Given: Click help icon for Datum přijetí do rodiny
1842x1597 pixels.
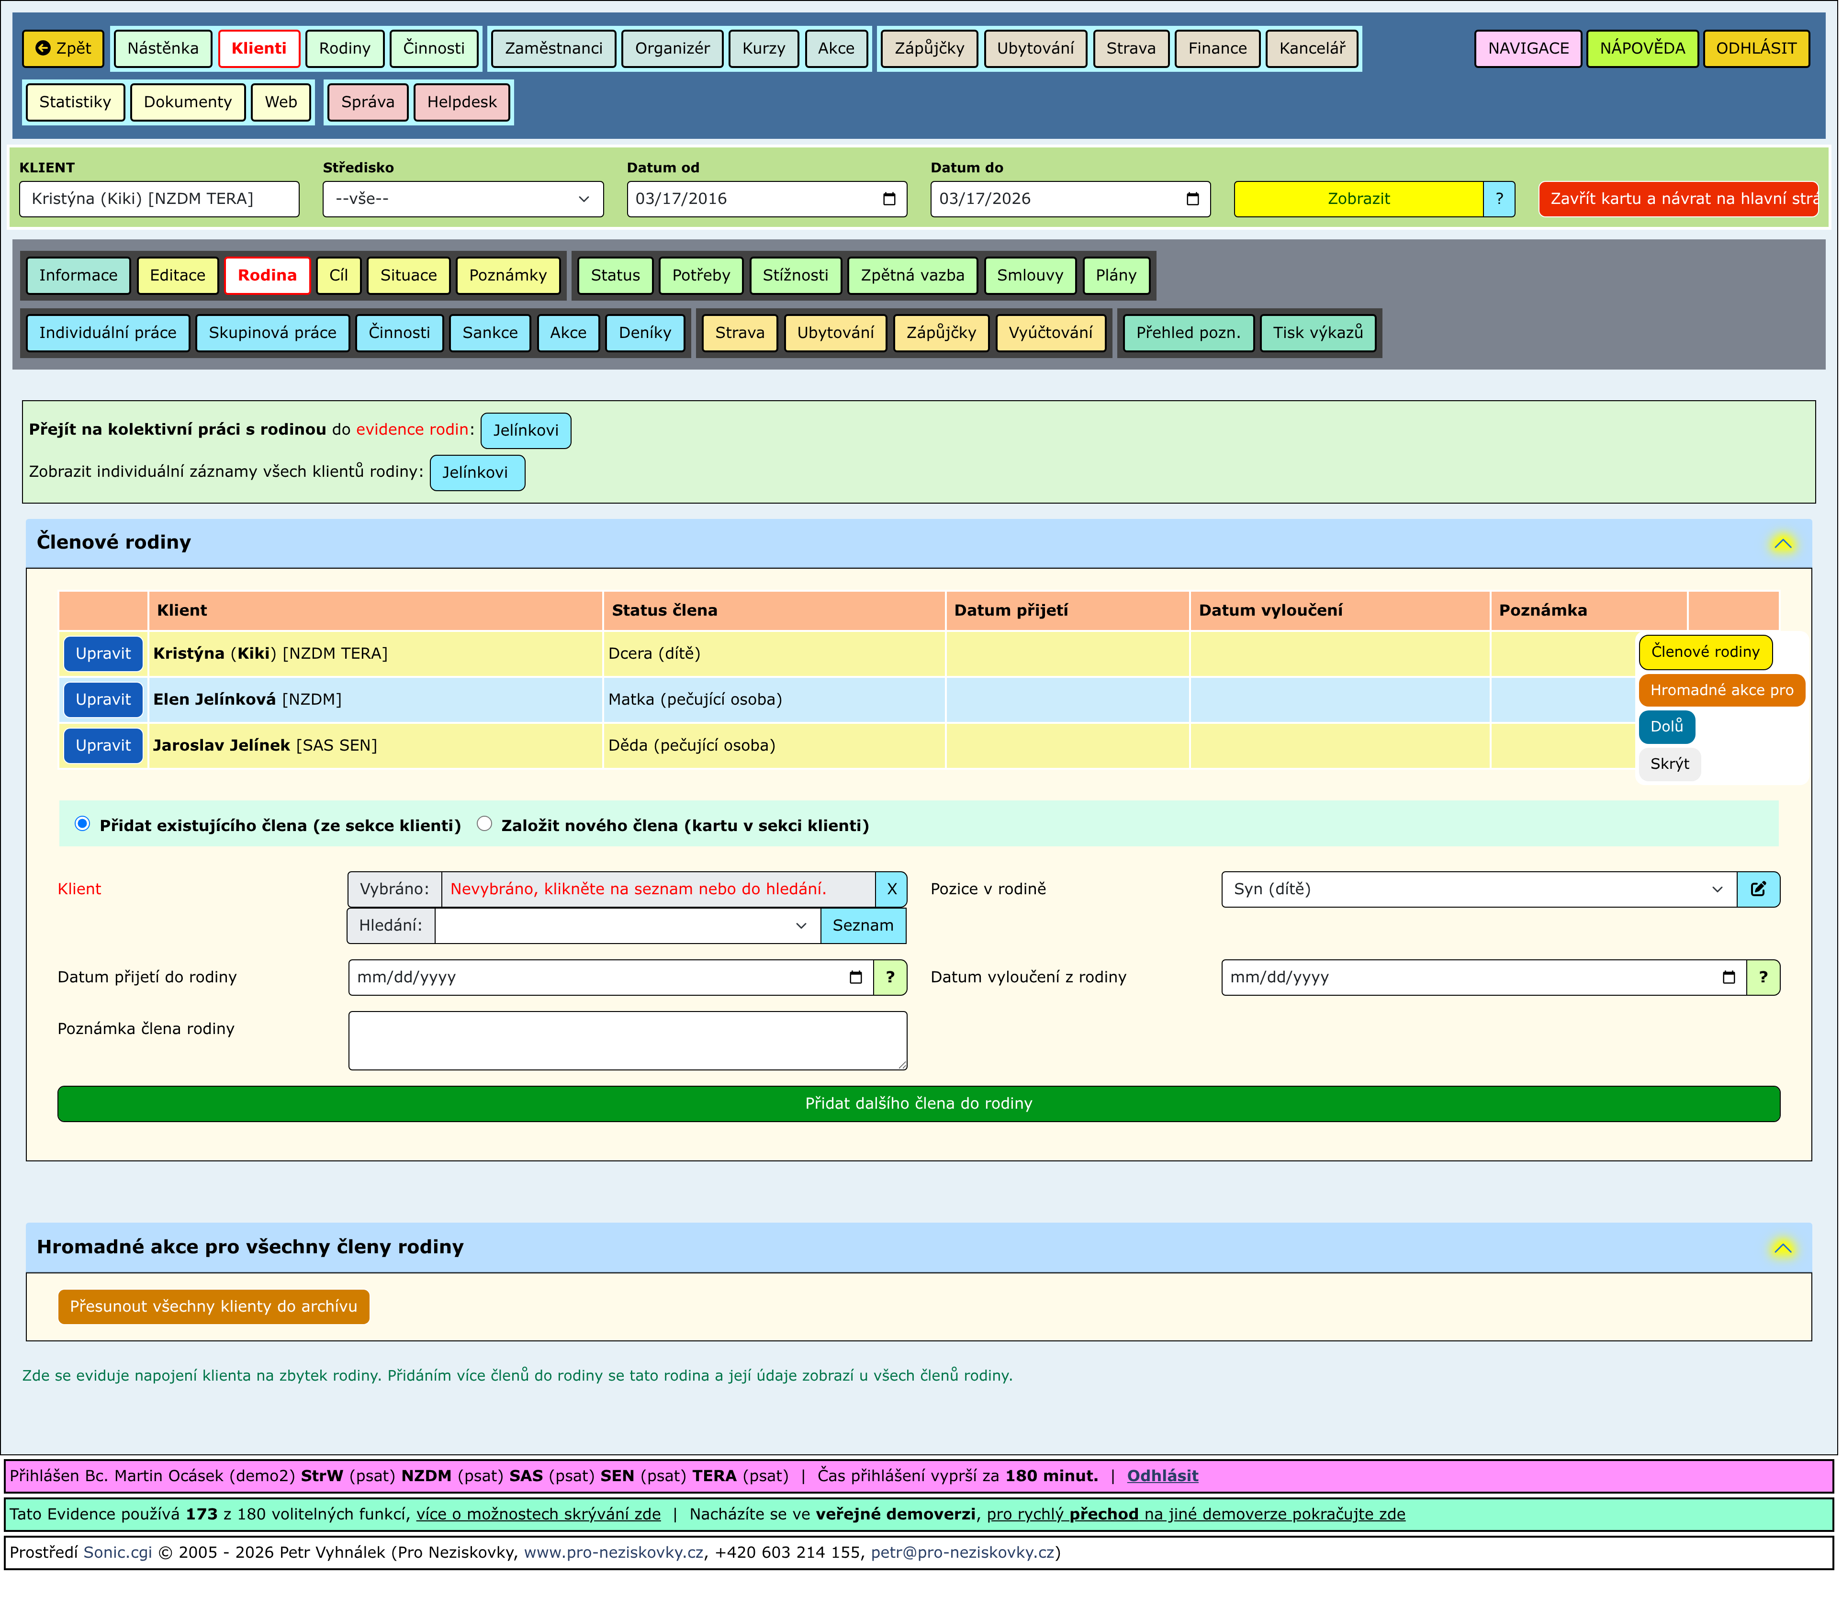Looking at the screenshot, I should 891,978.
